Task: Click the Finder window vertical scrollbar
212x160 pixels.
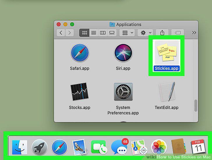Action: (196, 106)
